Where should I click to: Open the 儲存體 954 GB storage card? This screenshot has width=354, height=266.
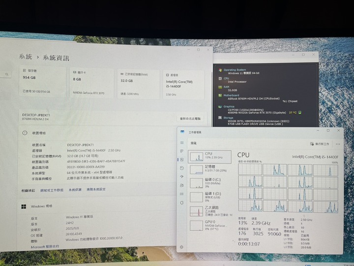point(42,81)
